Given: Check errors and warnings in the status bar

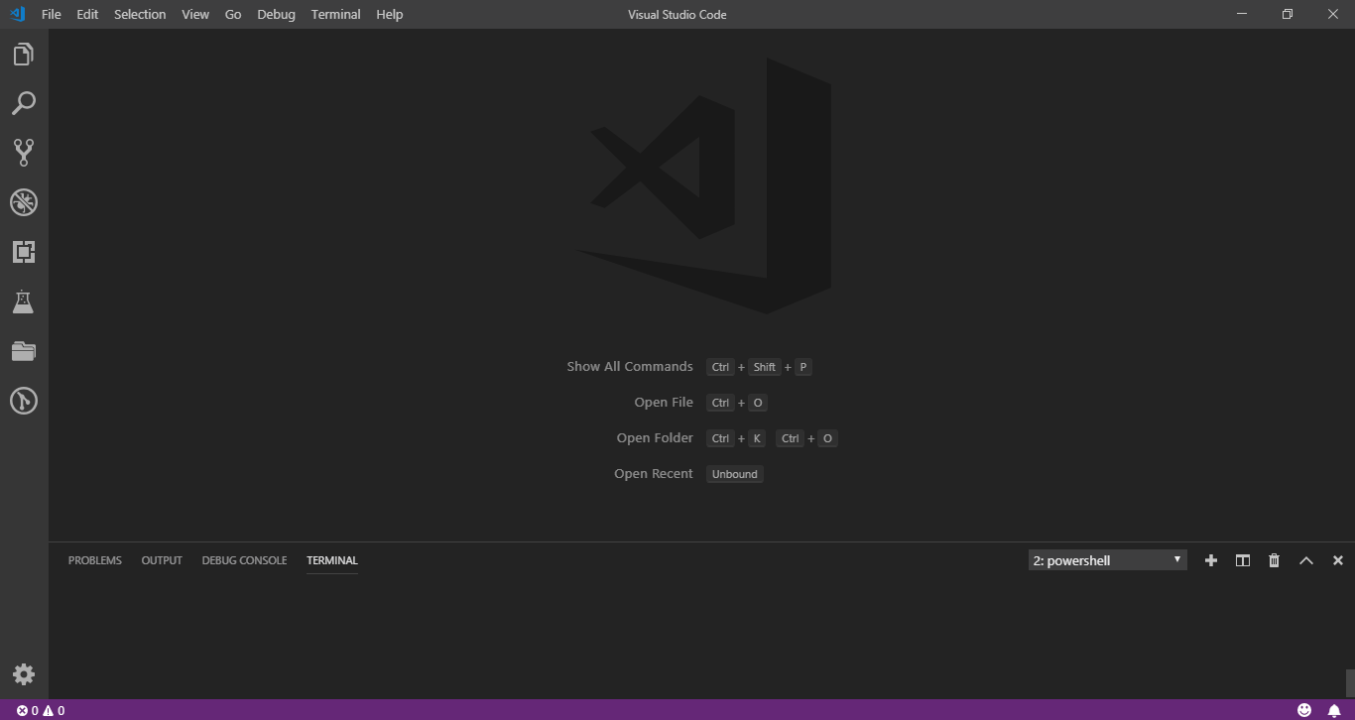Looking at the screenshot, I should 38,709.
